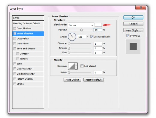
Task: Open the shadow color swatch
Action: 98,25
